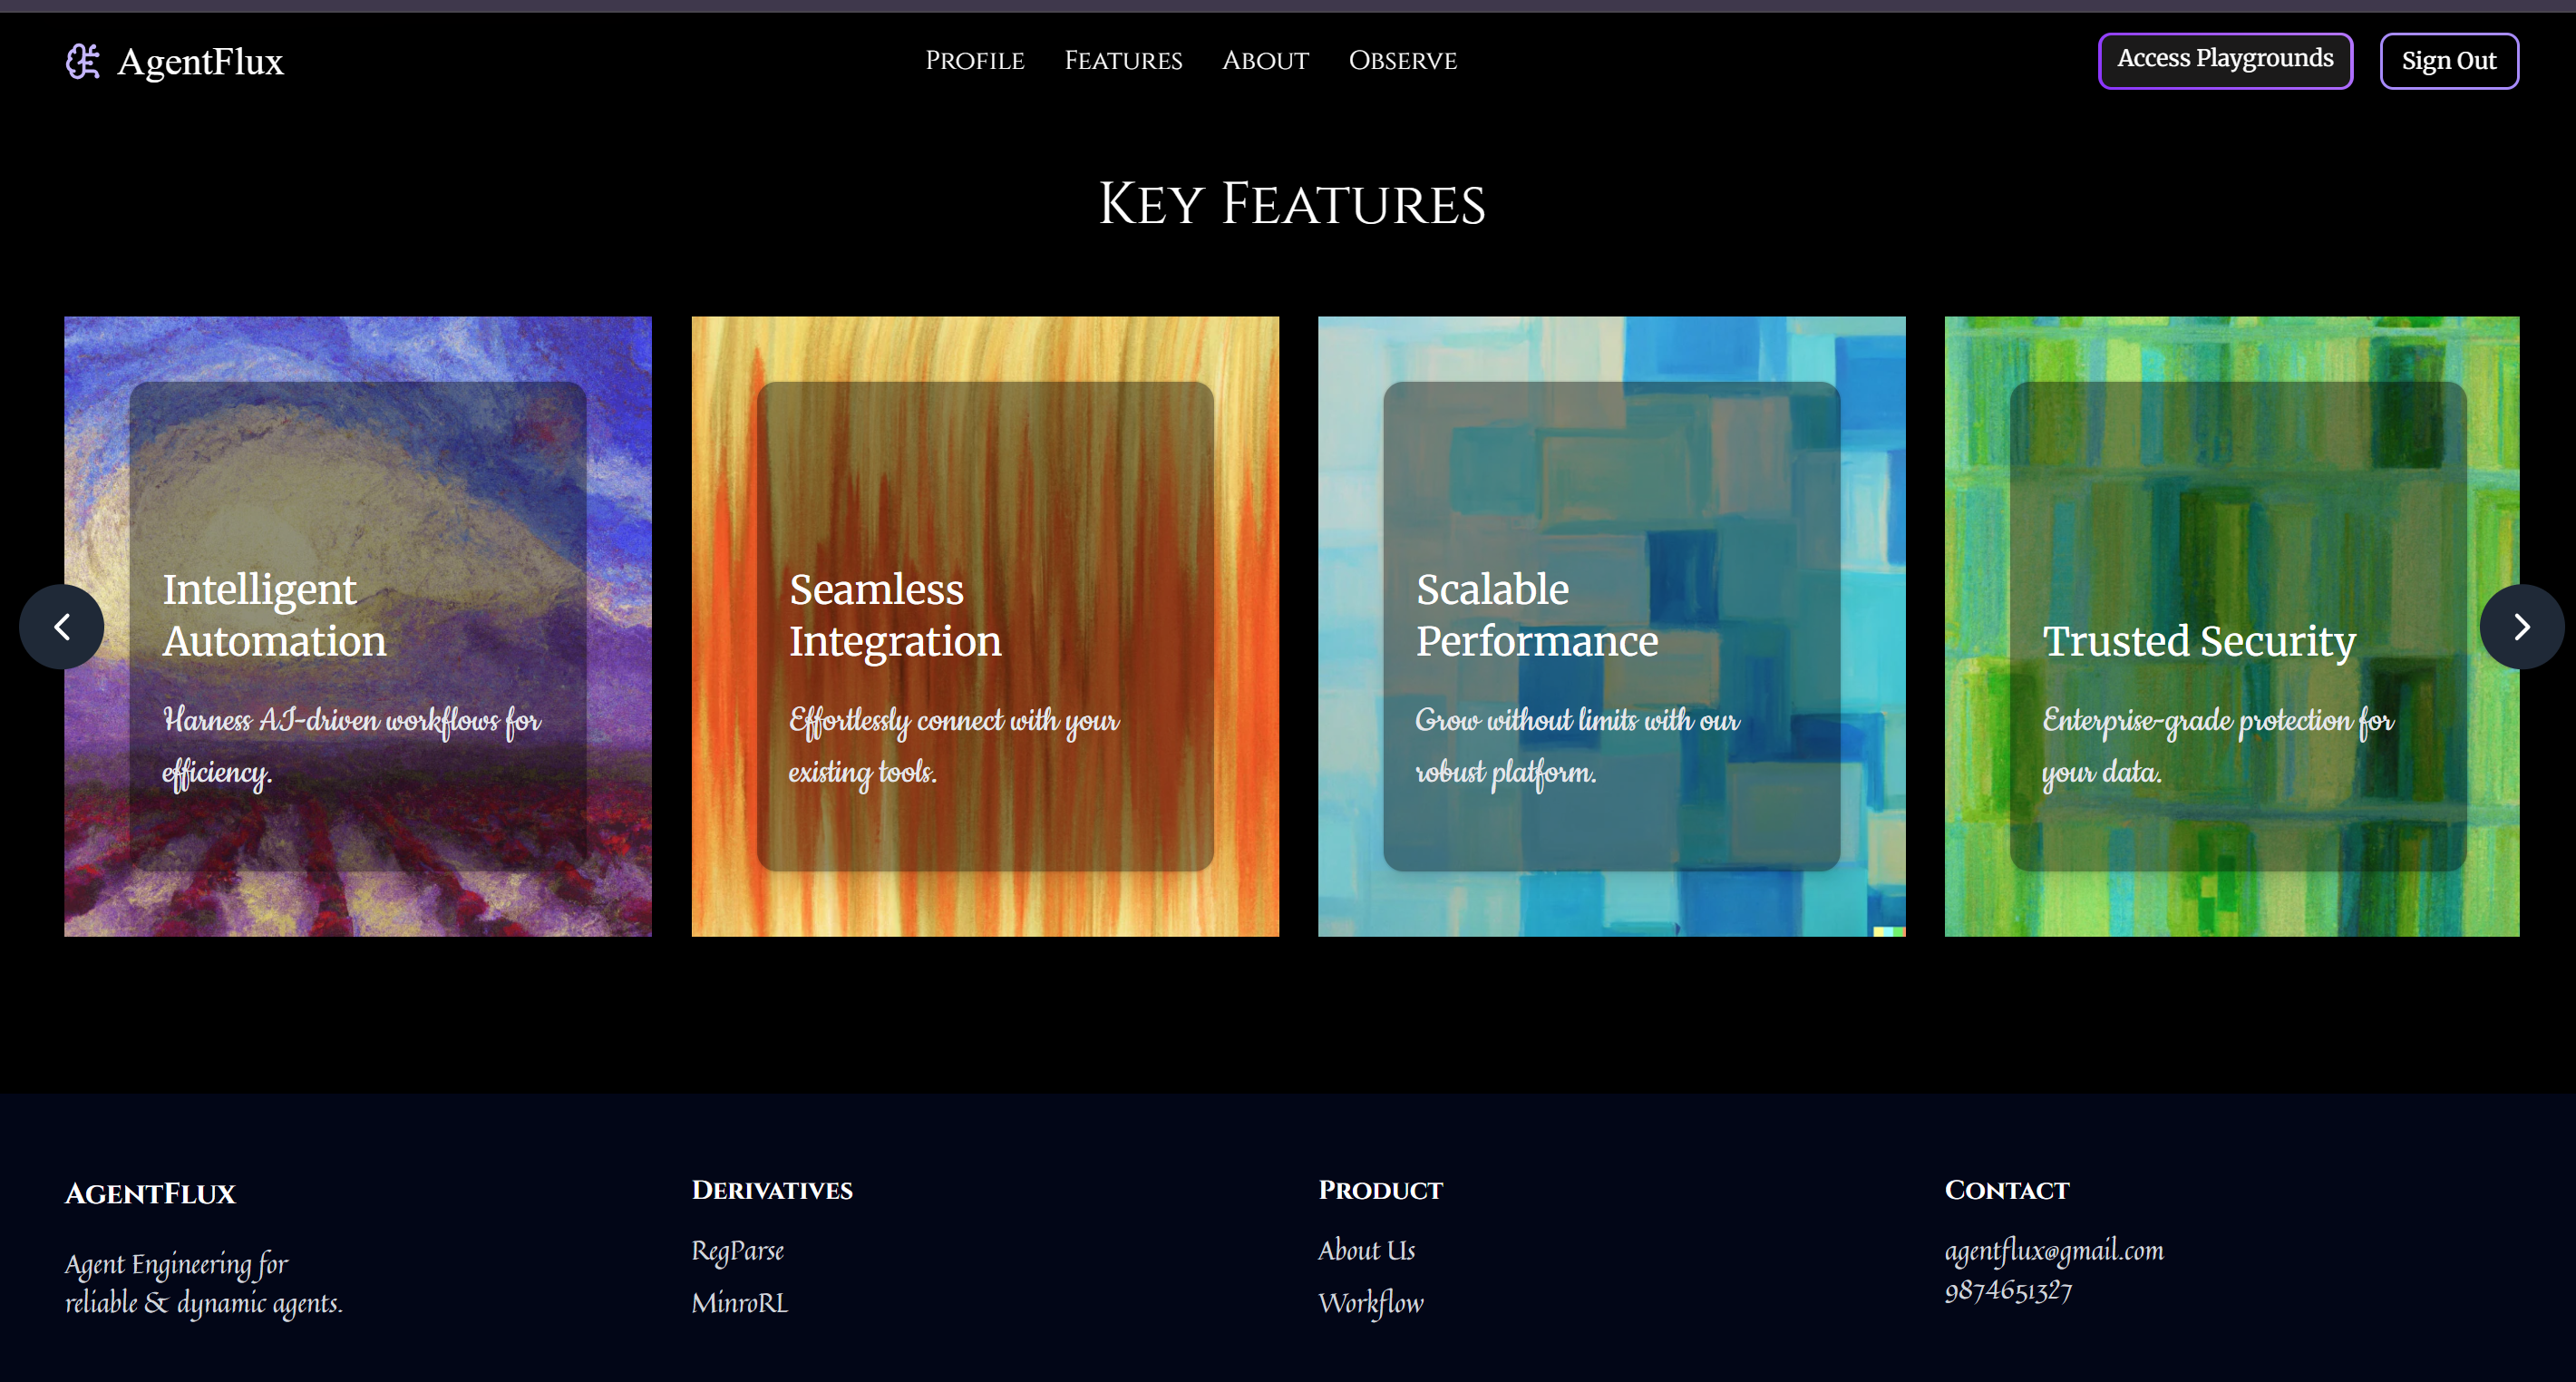Open the About nav link

click(1265, 61)
